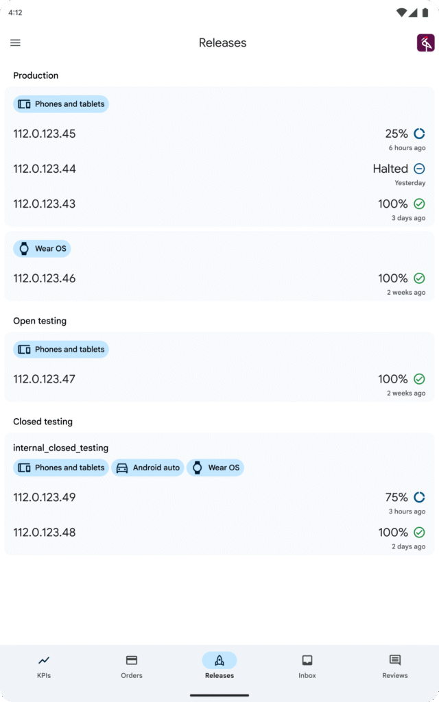Viewport: 439px width, 702px height.
Task: Open the Orders tab
Action: tap(132, 666)
